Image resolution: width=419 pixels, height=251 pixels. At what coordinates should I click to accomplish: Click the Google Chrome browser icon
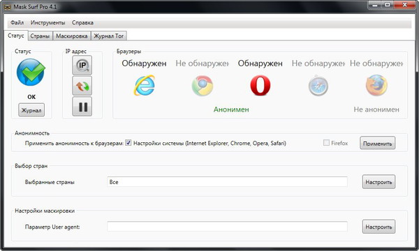pyautogui.click(x=203, y=86)
